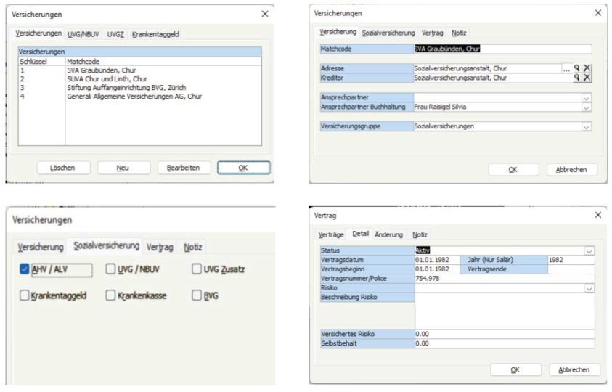Click the Matchcode column header in the list
Screen dimensions: 612x392
(x=163, y=61)
